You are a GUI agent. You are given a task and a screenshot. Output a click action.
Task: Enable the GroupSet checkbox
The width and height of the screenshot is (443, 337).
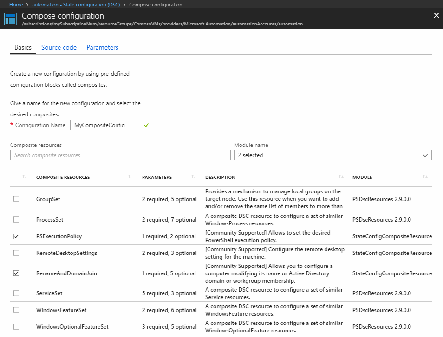coord(16,199)
